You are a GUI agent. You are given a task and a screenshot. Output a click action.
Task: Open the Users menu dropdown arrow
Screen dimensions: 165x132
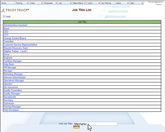point(128,3)
